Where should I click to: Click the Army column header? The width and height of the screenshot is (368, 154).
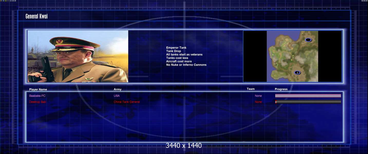coord(118,89)
